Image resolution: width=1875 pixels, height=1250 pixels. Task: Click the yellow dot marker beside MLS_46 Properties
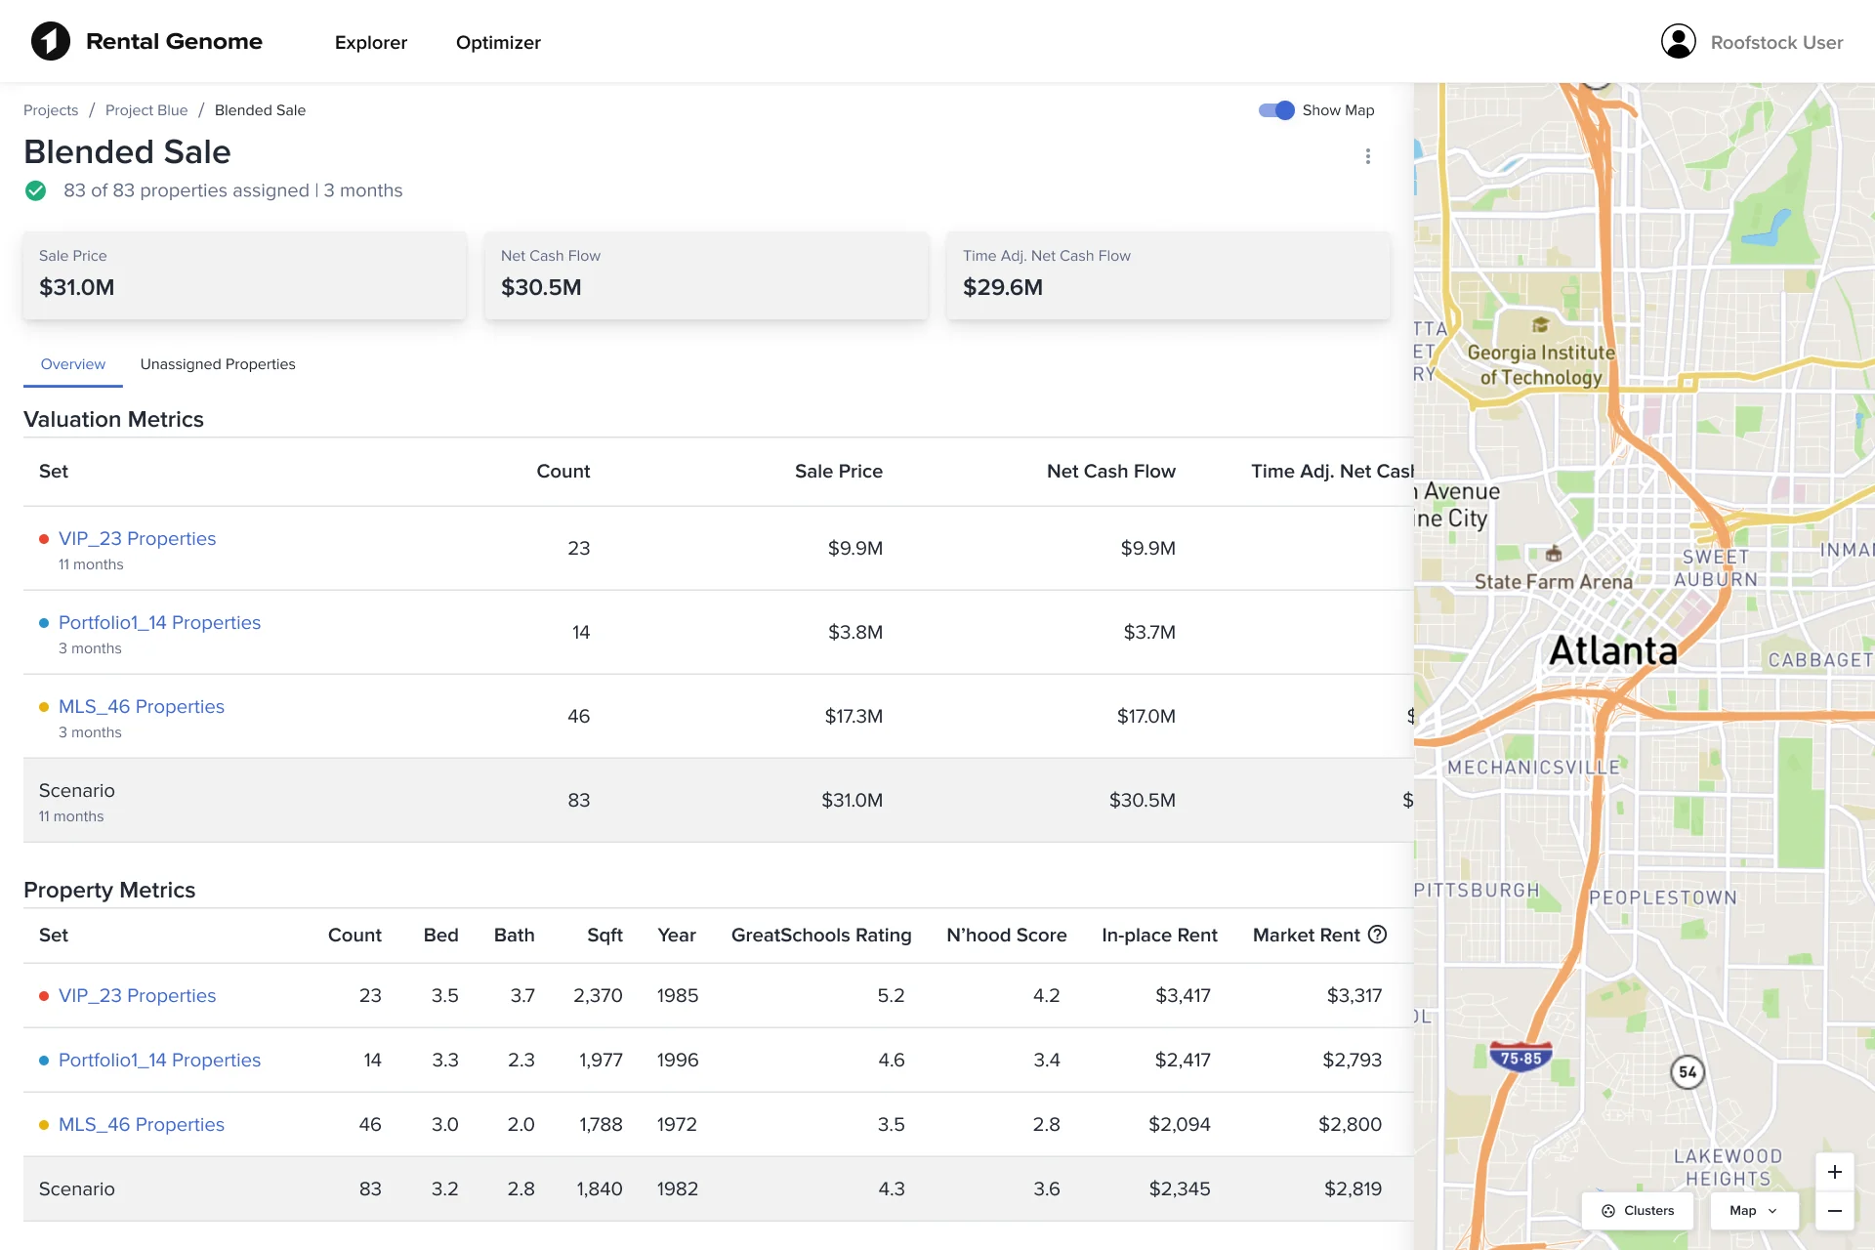[43, 706]
